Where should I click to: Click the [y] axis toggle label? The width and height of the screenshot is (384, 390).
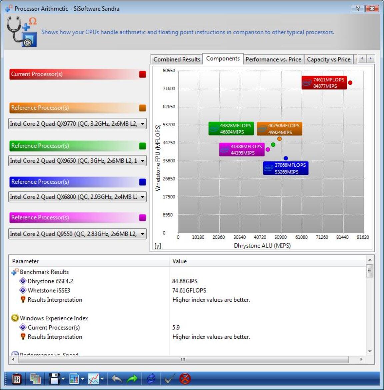click(158, 246)
